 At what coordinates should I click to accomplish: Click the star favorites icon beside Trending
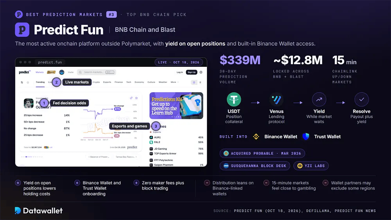[x=28, y=82]
